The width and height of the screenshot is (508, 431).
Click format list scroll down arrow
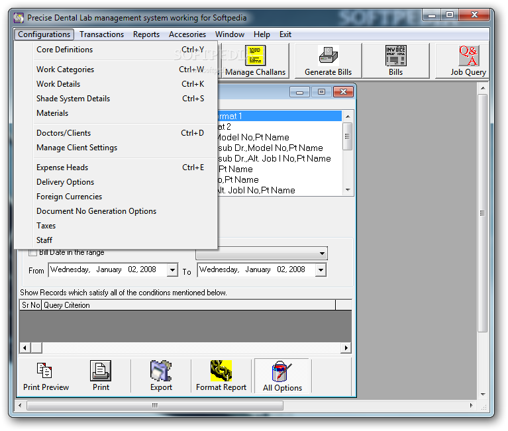[348, 190]
